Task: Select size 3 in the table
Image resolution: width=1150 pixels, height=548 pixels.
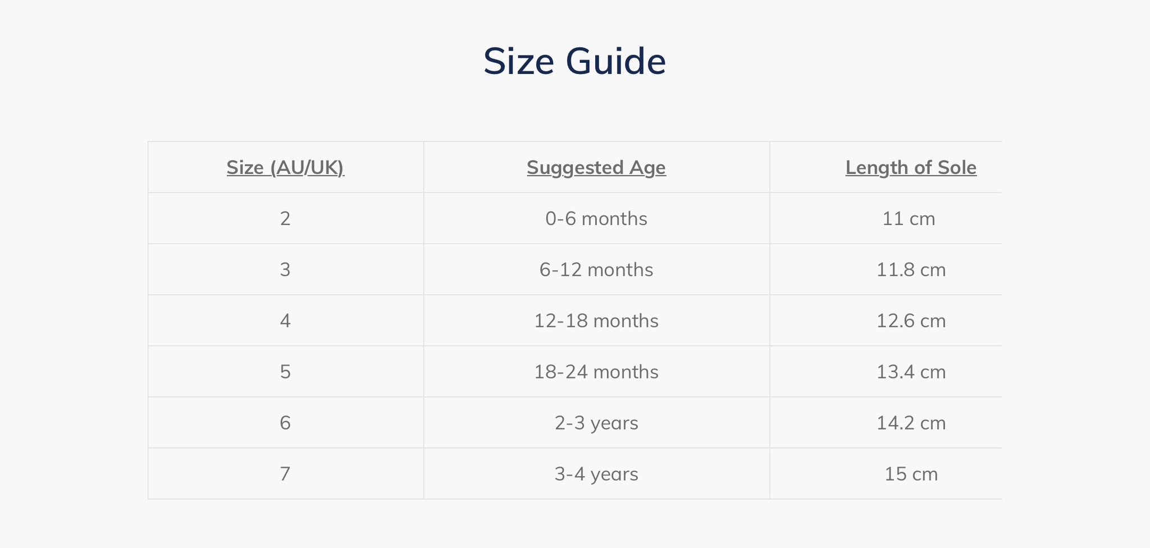Action: point(285,270)
